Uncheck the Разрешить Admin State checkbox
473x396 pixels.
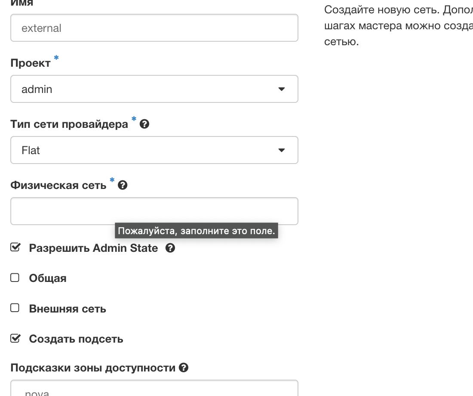click(x=15, y=247)
